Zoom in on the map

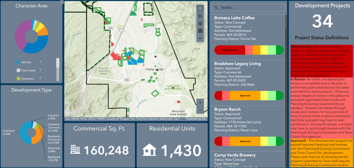pos(200,102)
